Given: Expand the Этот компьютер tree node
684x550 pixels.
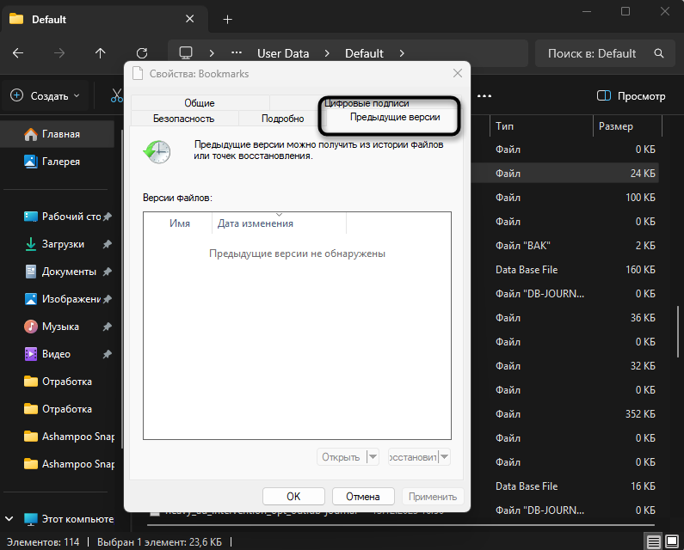Looking at the screenshot, I should [x=10, y=519].
